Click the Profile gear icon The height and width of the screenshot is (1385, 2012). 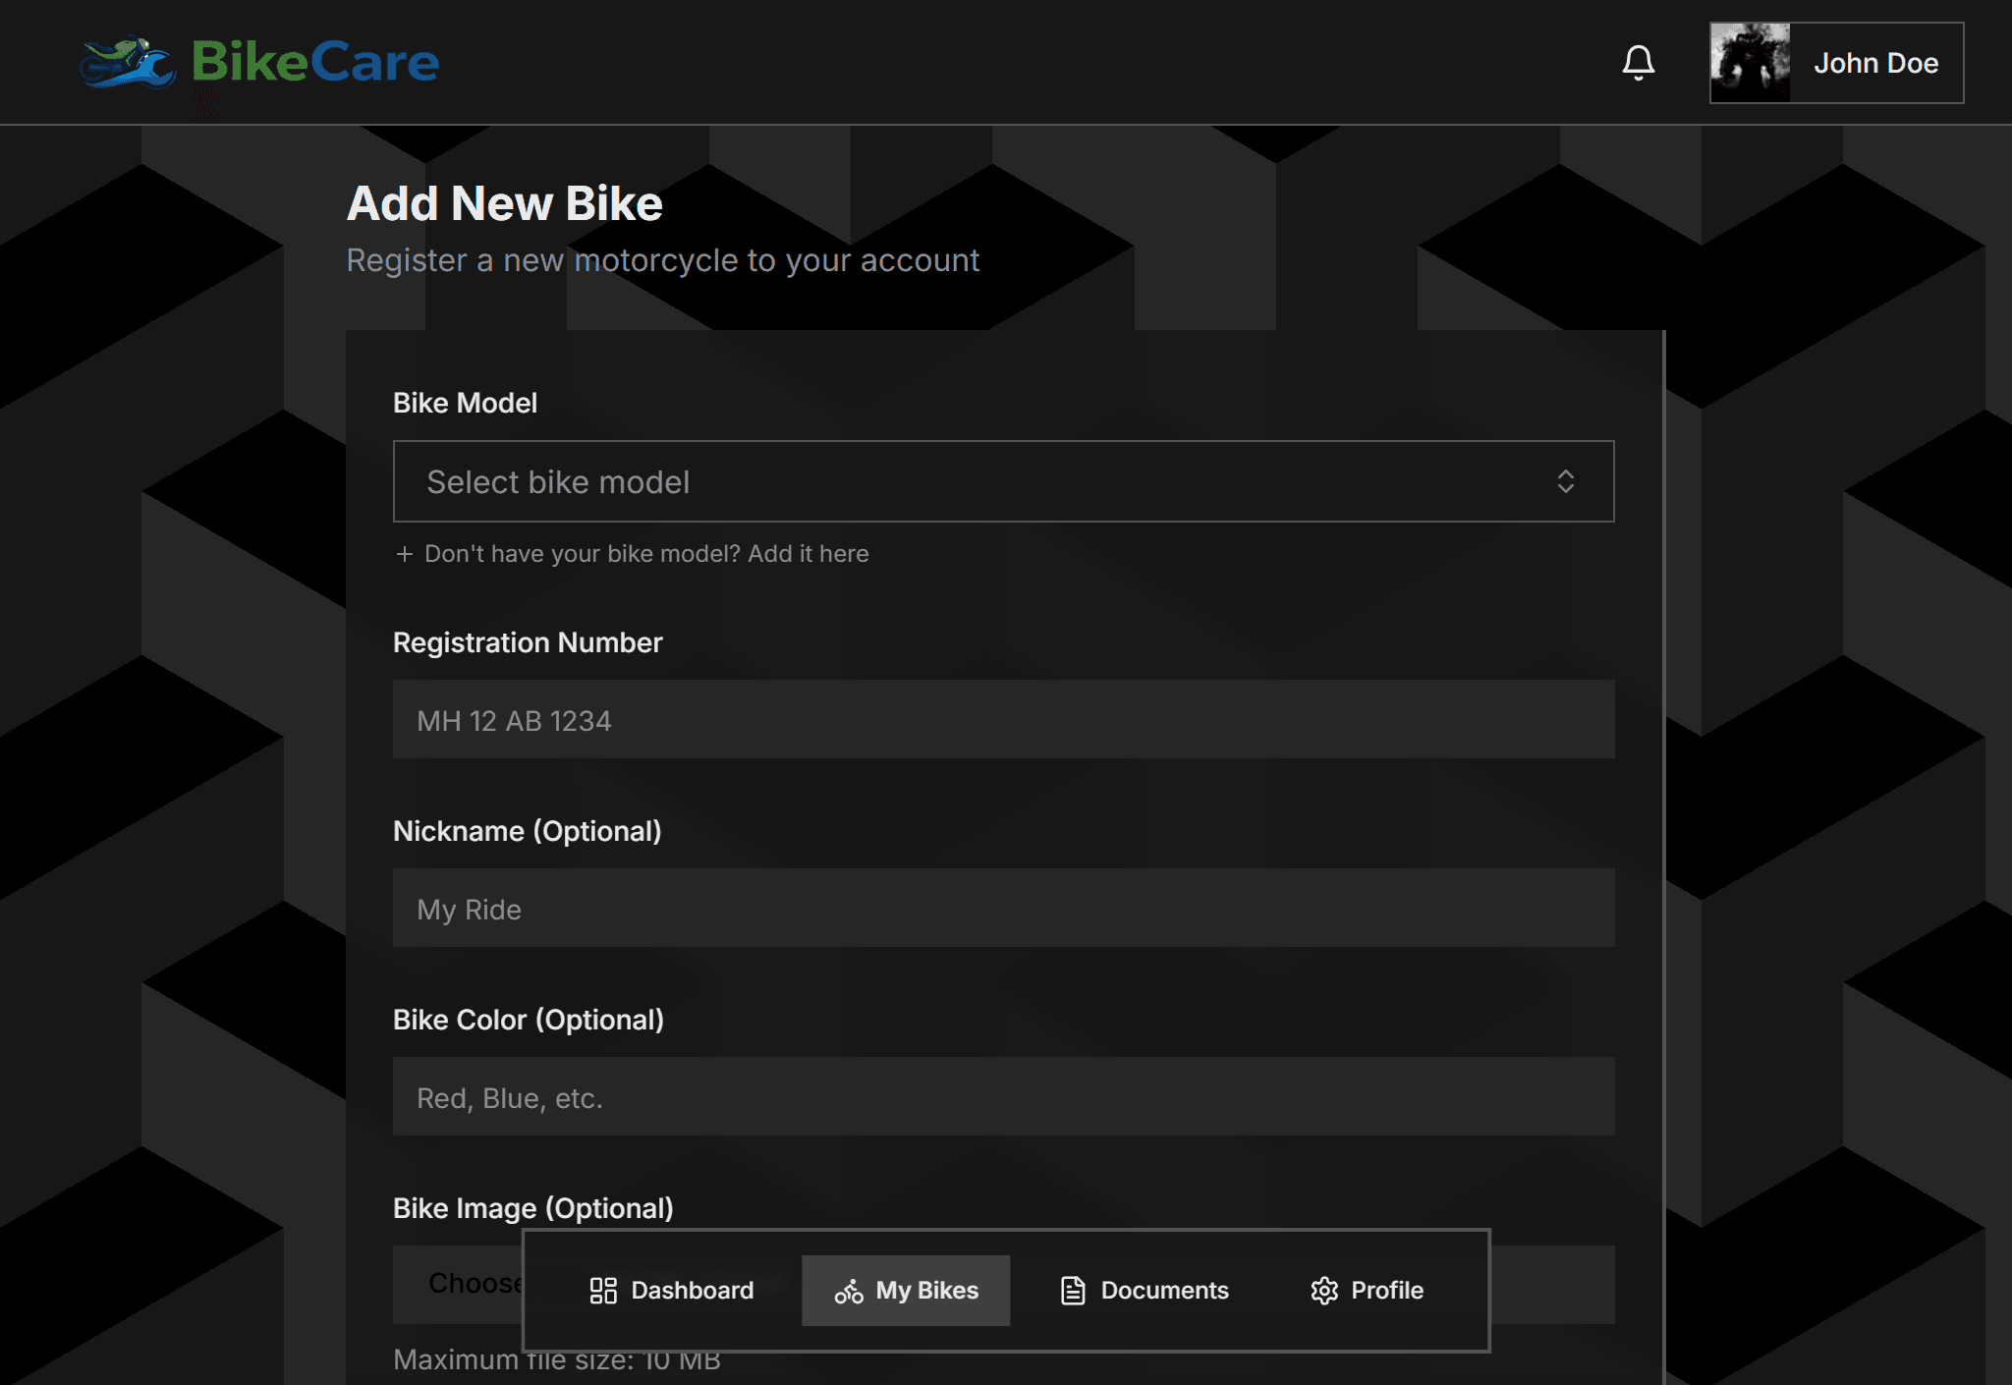point(1324,1291)
